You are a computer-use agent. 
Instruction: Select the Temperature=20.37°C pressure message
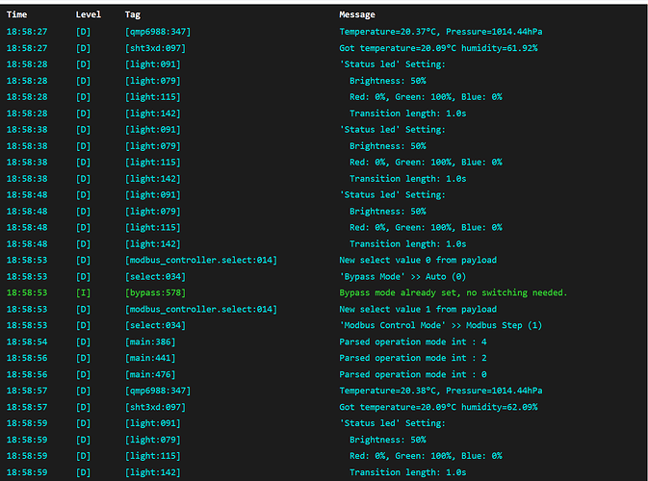tap(440, 32)
